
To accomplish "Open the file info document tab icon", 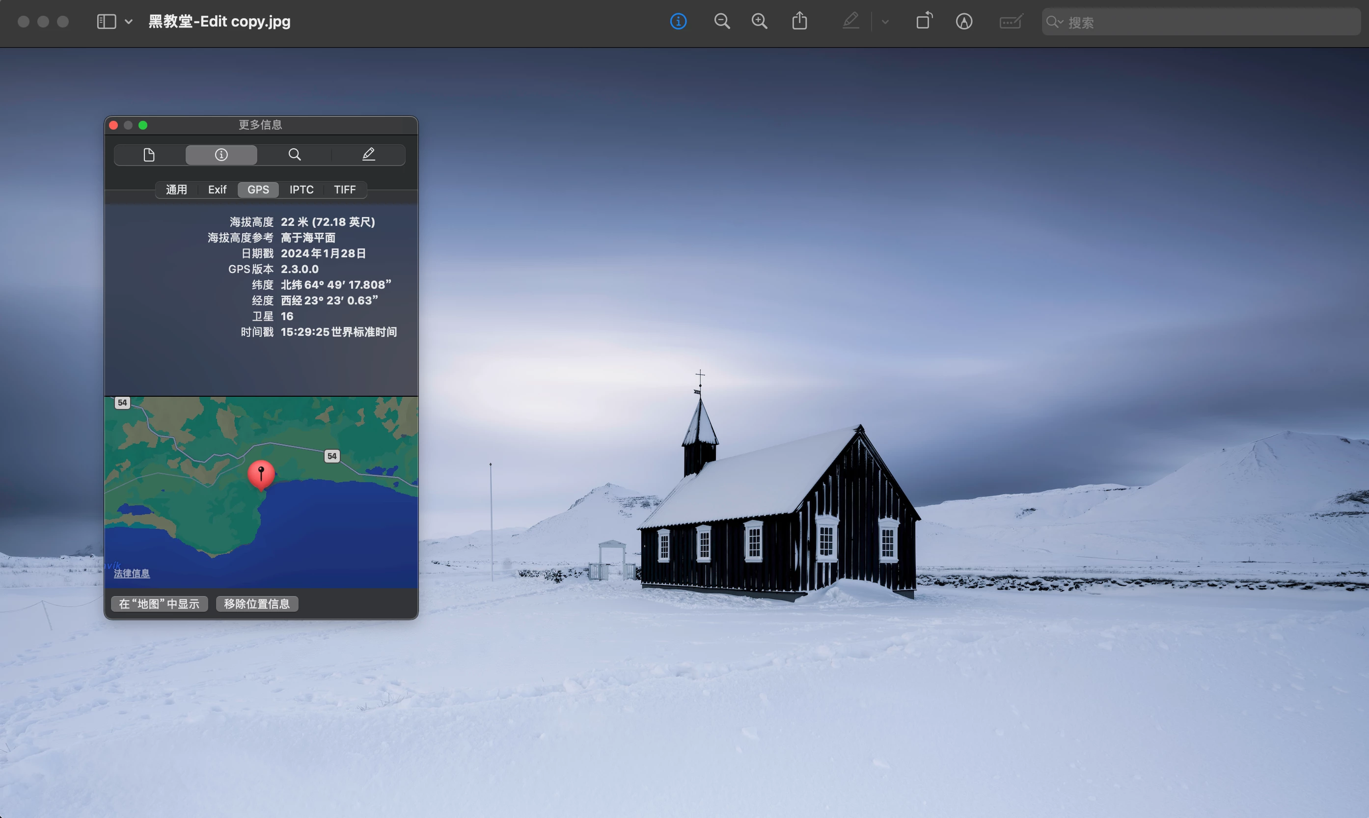I will 149,155.
